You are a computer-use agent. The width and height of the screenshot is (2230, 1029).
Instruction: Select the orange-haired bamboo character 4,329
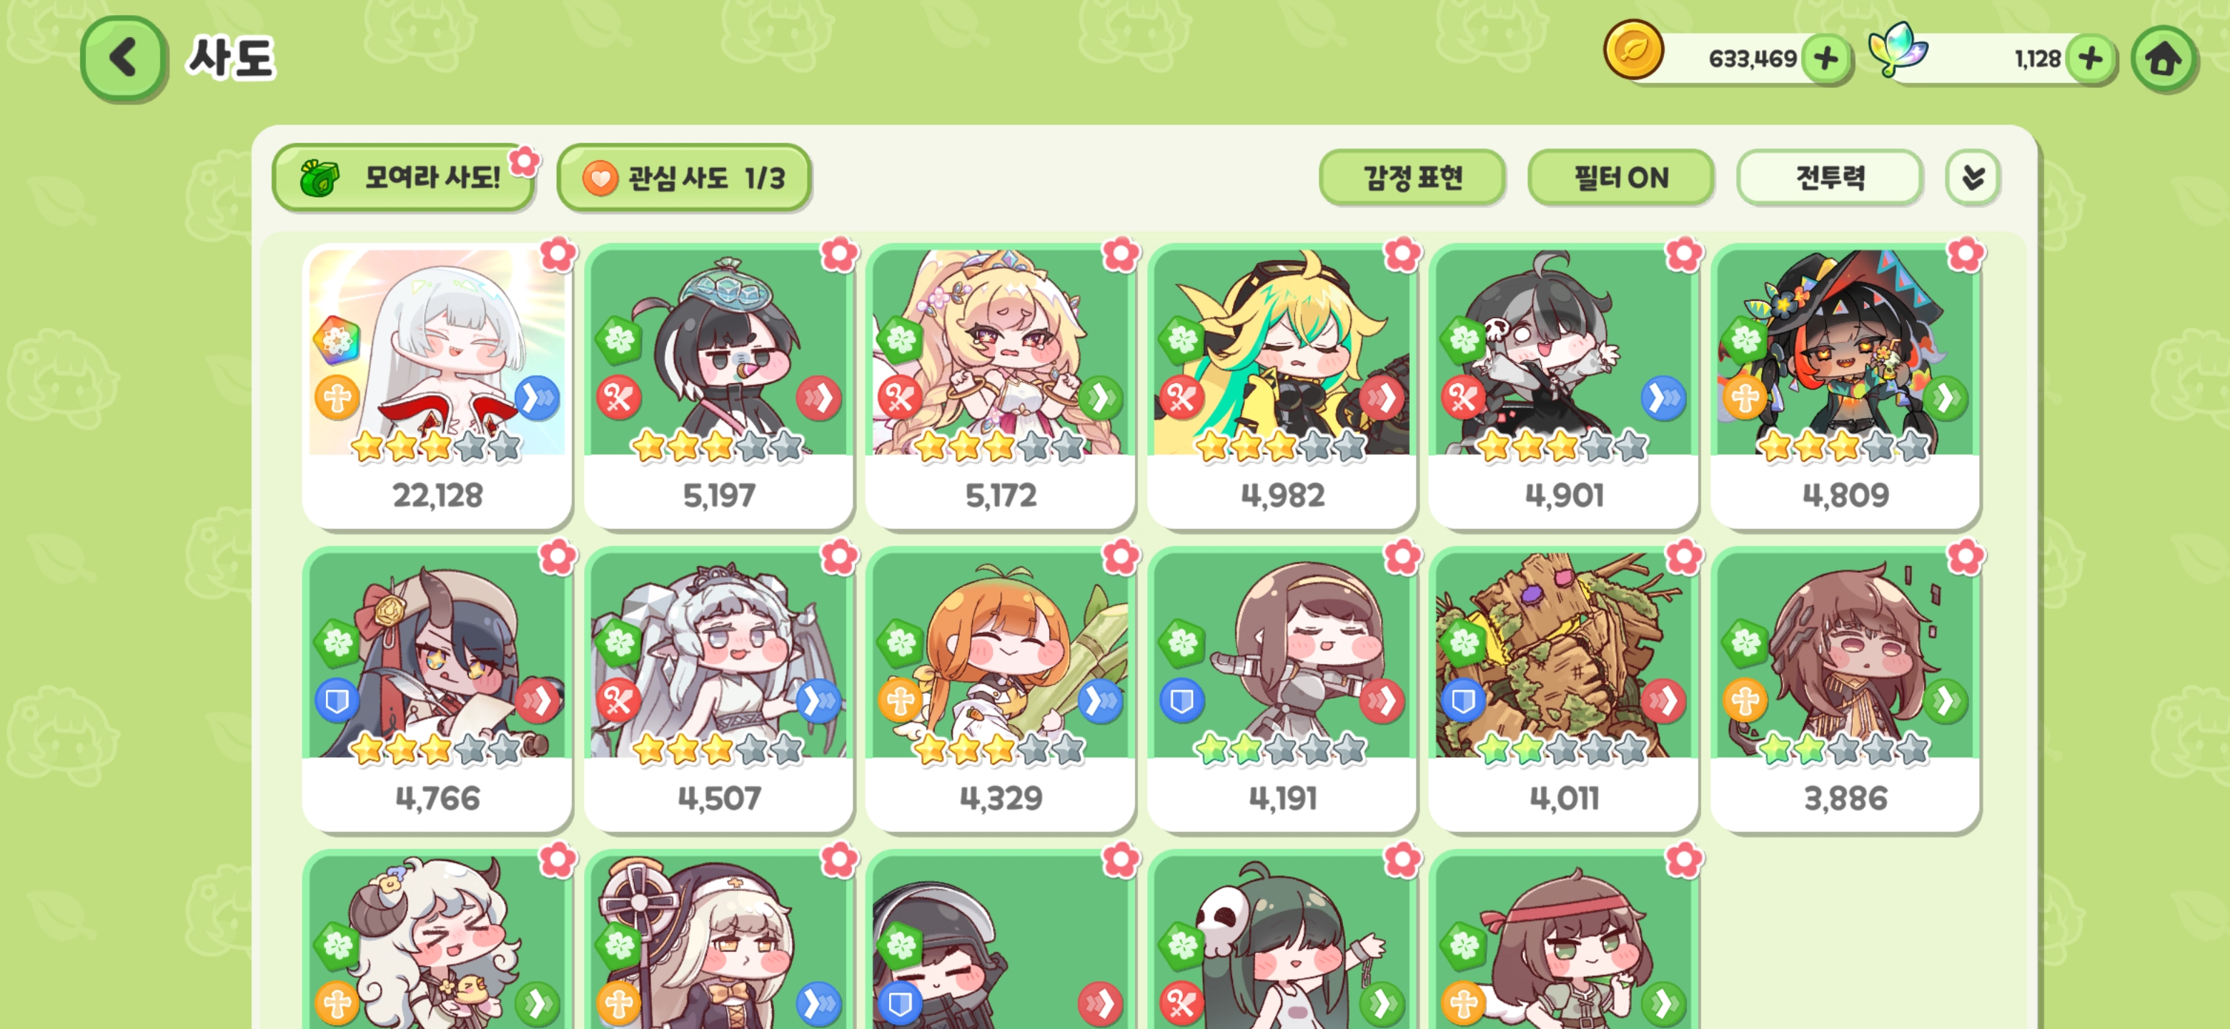point(1000,689)
